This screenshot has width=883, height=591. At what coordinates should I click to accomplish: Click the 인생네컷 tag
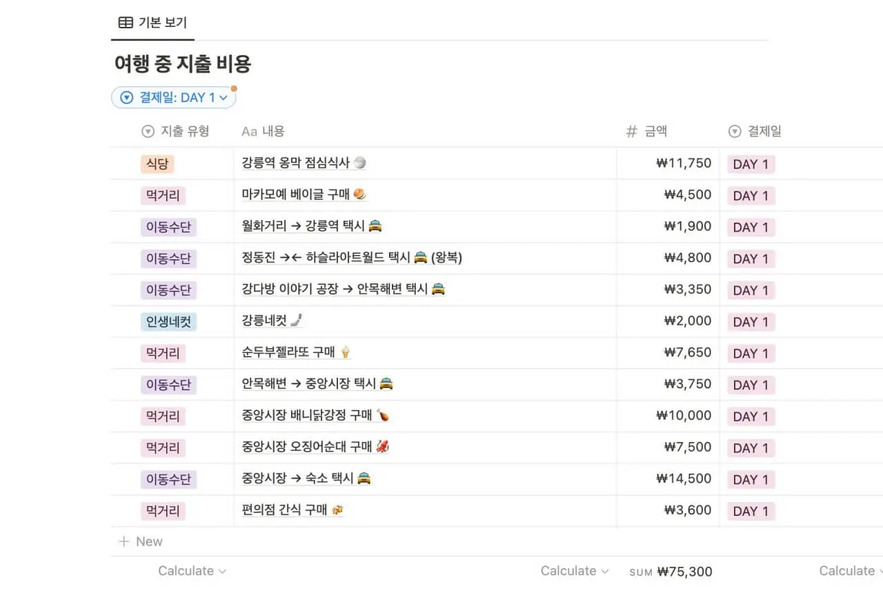[168, 321]
